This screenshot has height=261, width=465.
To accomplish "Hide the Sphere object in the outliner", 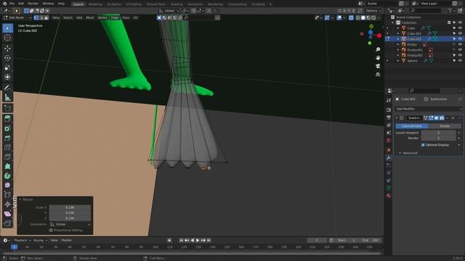I will [x=460, y=61].
